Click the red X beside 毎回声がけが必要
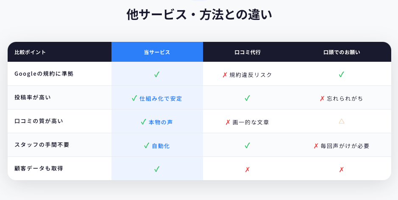The width and height of the screenshot is (398, 200). pyautogui.click(x=316, y=146)
